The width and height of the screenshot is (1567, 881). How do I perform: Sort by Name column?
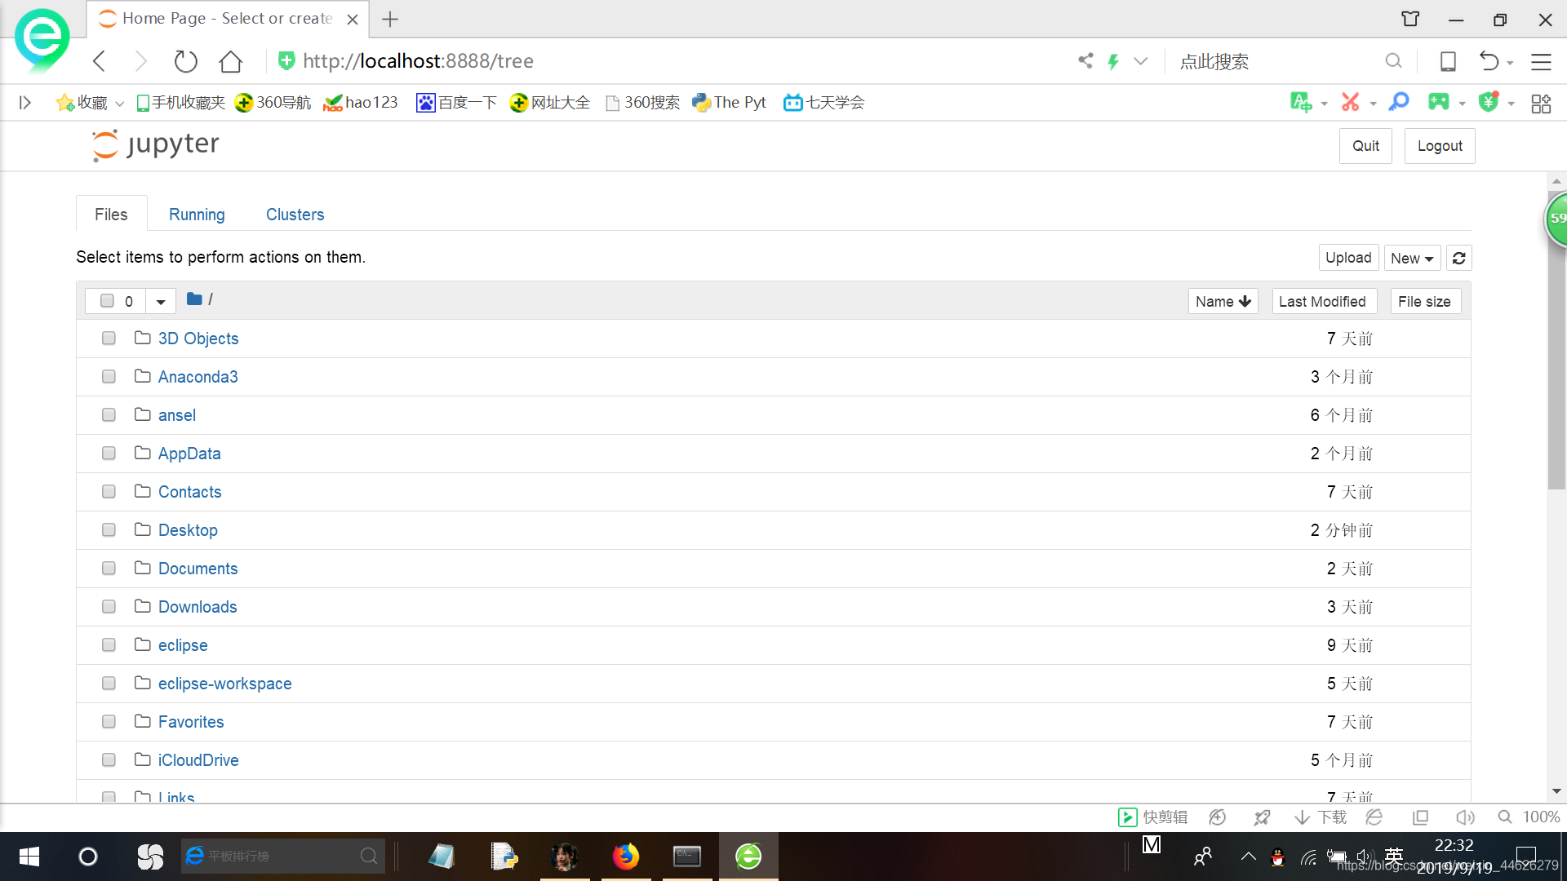[x=1223, y=301]
